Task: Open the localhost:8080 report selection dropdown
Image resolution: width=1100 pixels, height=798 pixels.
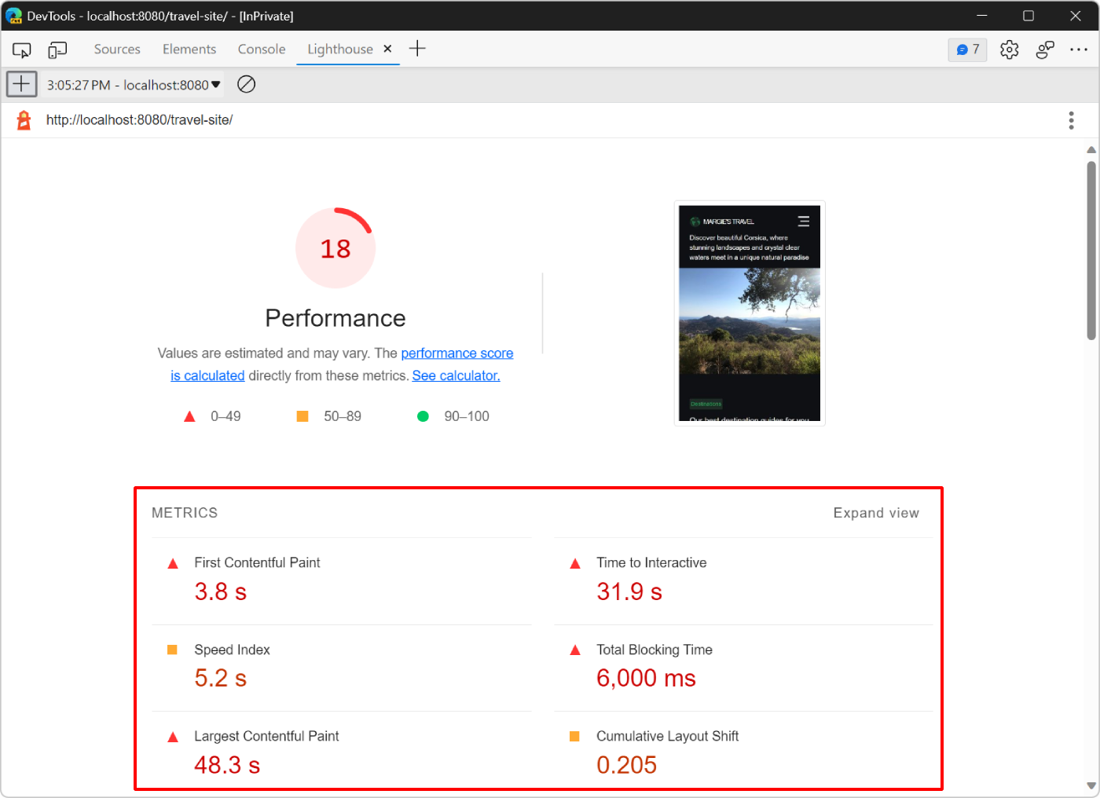Action: pyautogui.click(x=132, y=84)
